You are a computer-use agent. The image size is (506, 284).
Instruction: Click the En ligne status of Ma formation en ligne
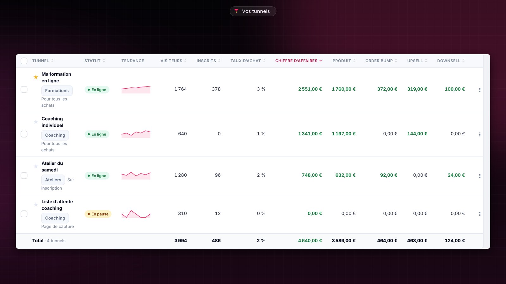(97, 90)
